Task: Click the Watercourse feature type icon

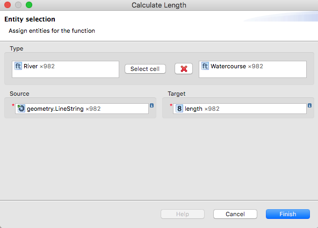Action: 205,66
